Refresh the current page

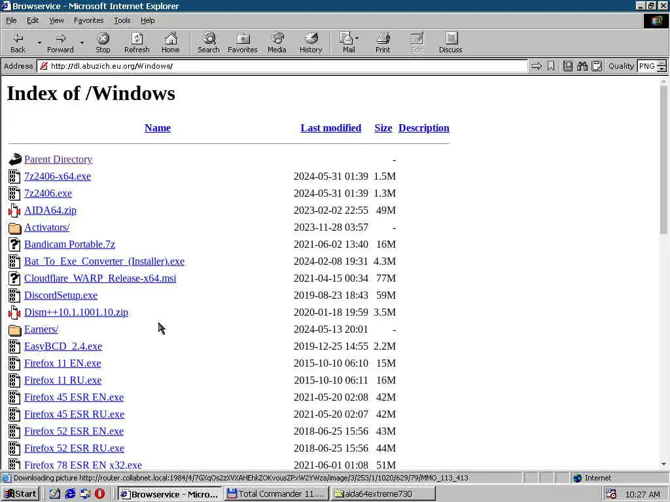tap(137, 42)
